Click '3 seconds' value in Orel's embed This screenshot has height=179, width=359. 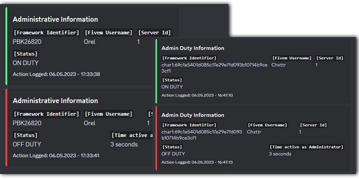click(124, 144)
